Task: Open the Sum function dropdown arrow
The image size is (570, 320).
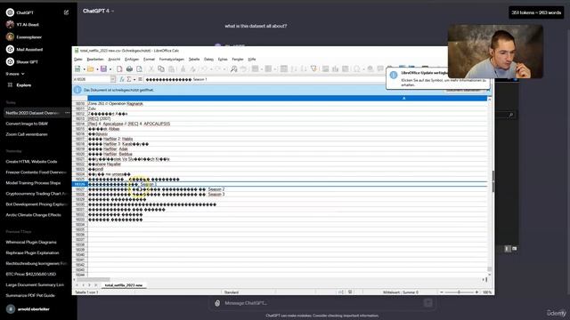Action: coord(134,79)
